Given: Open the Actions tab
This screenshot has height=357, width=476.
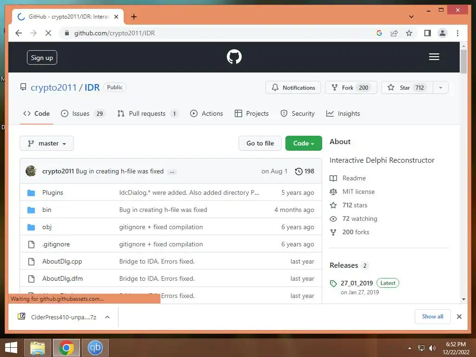Looking at the screenshot, I should tap(206, 113).
